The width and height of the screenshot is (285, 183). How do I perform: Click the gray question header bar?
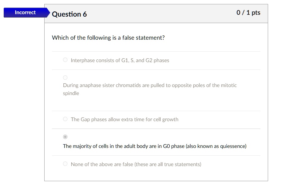(x=156, y=14)
